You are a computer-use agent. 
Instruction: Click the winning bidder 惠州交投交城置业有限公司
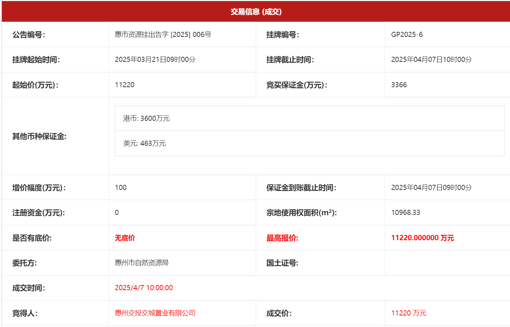[x=155, y=313]
